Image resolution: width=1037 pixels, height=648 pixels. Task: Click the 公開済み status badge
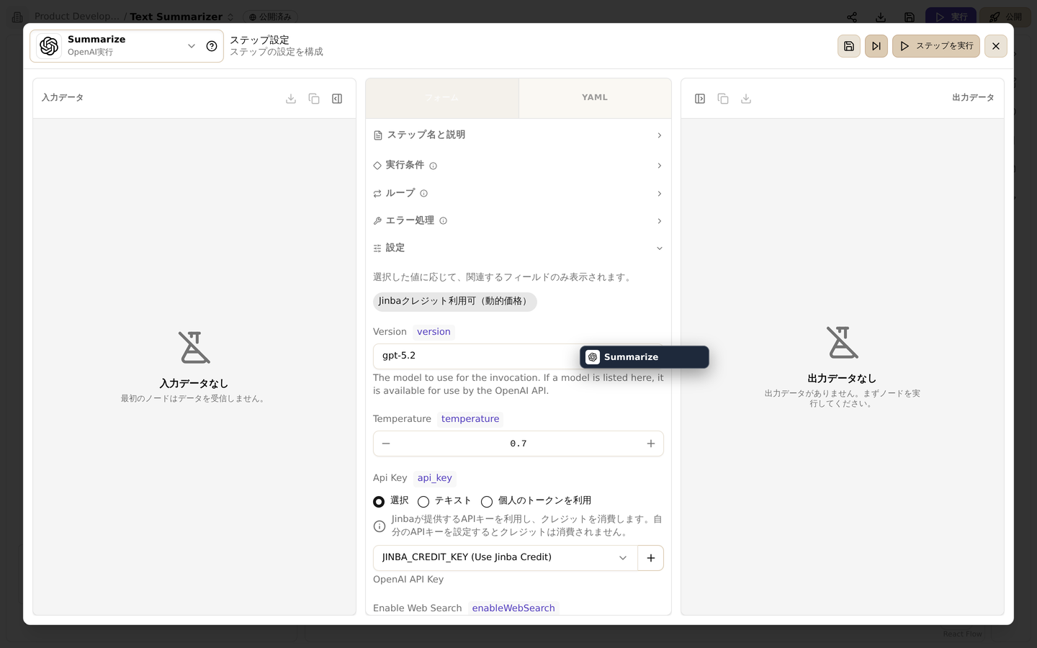pyautogui.click(x=271, y=17)
